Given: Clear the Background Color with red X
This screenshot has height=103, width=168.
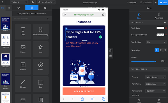Looking at the screenshot, I should click(166, 35).
